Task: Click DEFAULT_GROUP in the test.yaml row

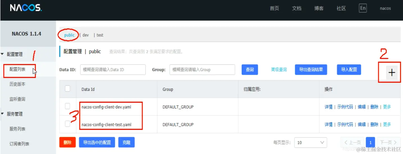Action: (x=178, y=124)
